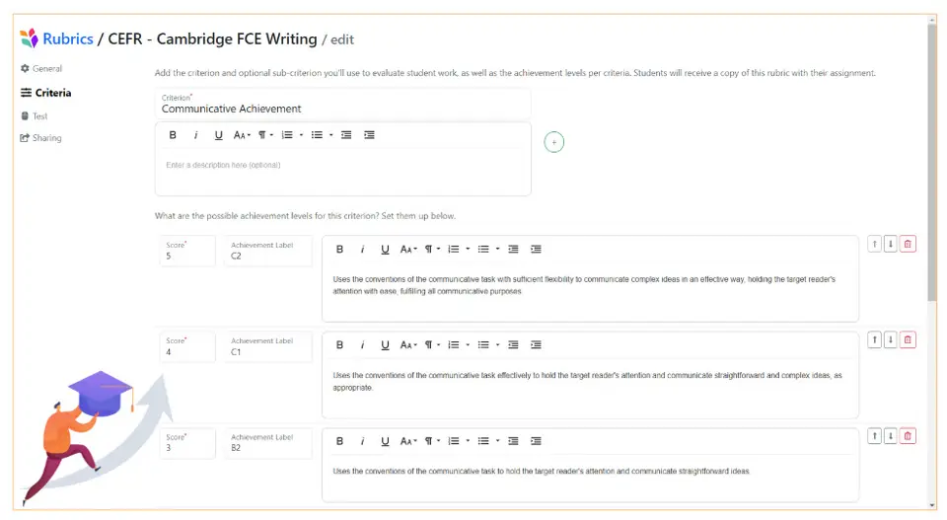Open the Rubrics breadcrumb link
Screen dimensions: 947x520
[67, 39]
